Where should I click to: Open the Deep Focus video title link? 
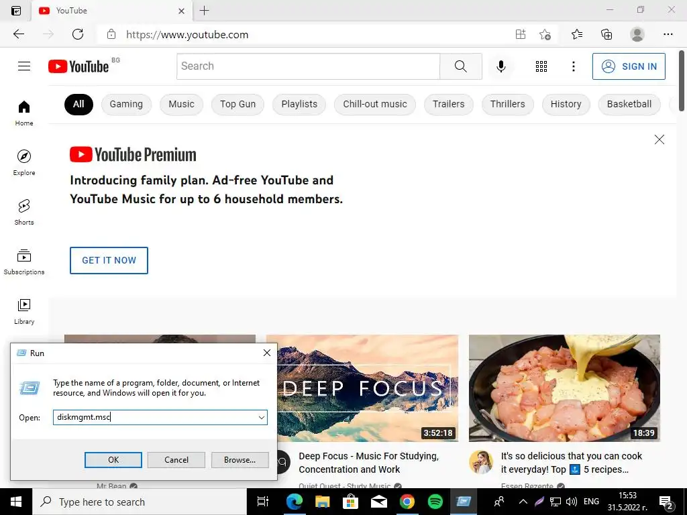[368, 463]
